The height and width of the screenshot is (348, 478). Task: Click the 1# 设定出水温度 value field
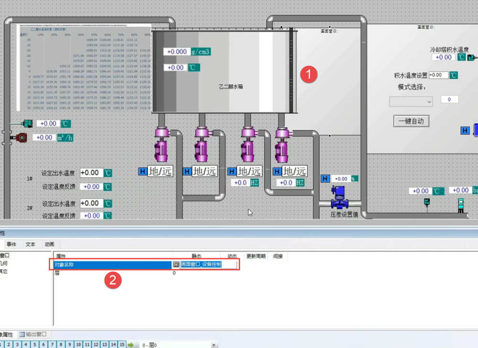pos(91,173)
